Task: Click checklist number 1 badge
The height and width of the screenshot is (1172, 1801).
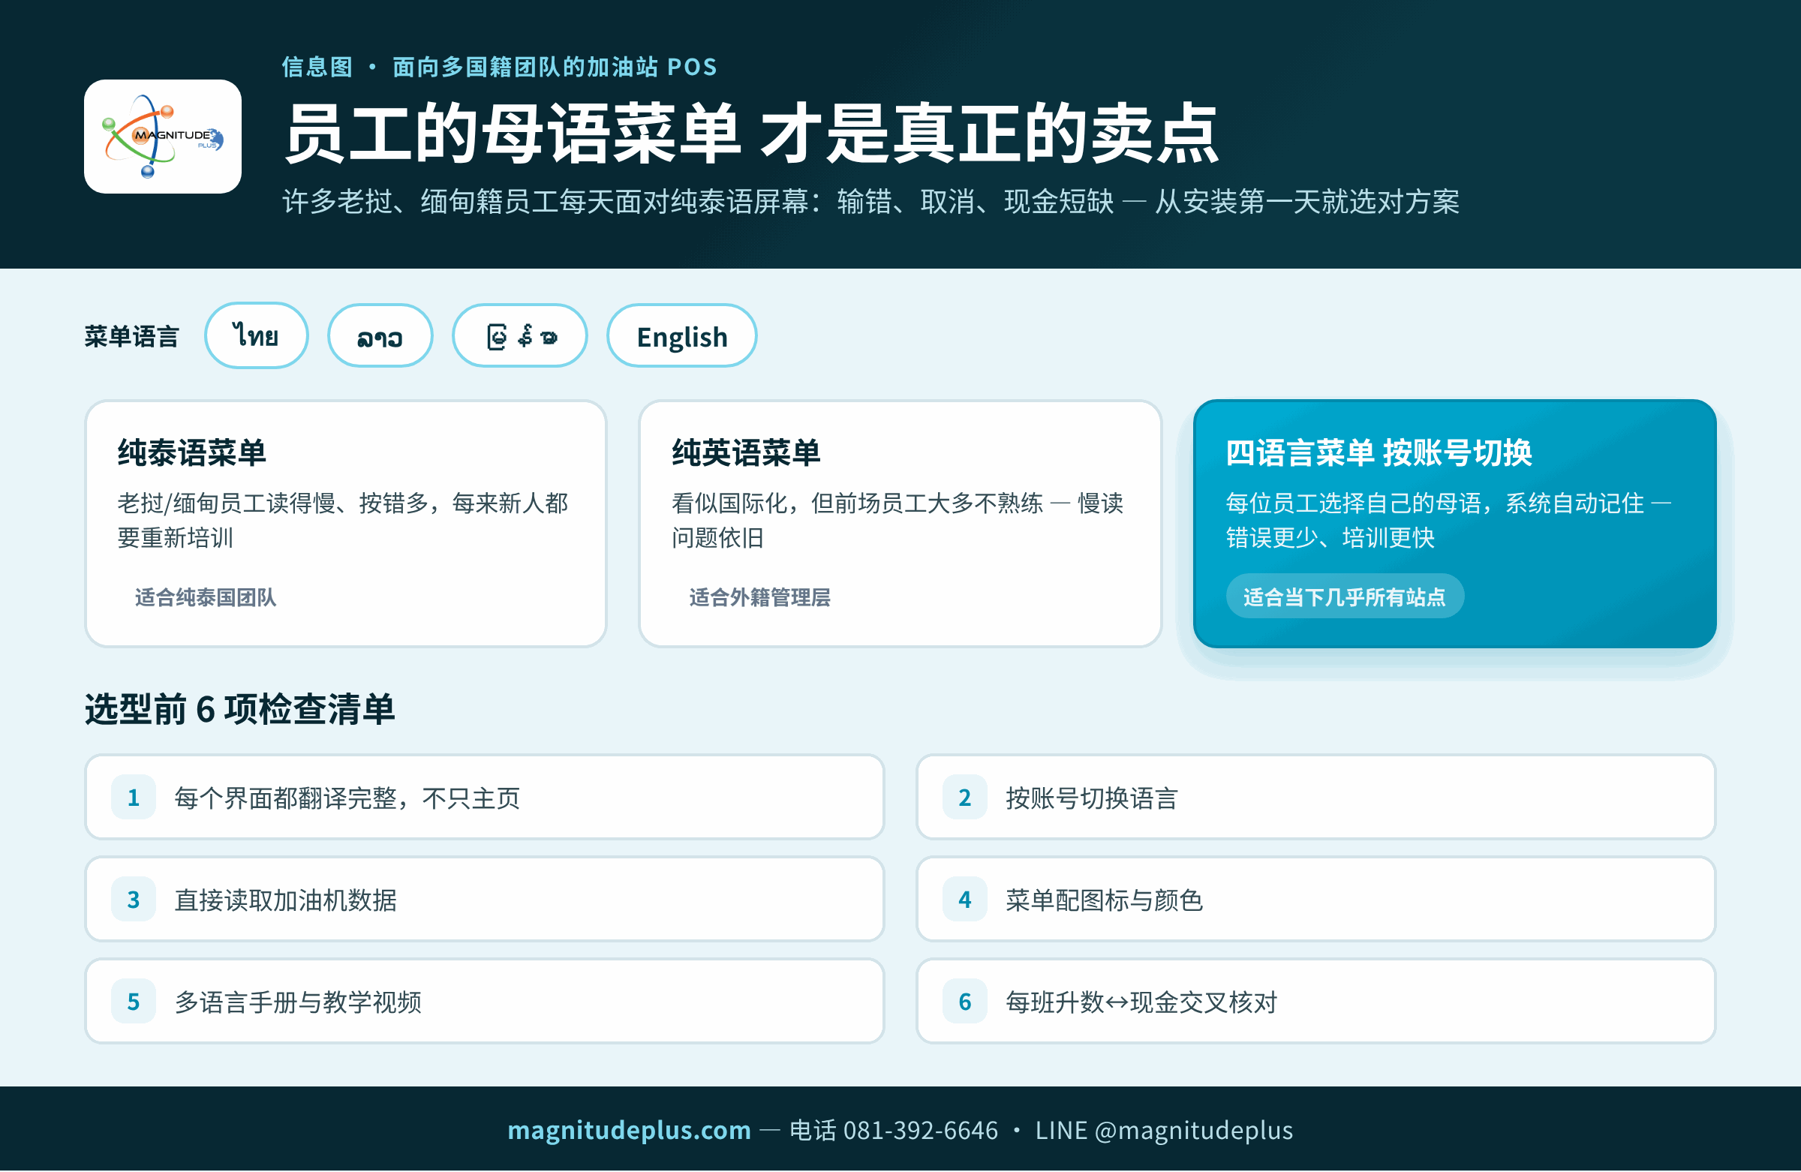Action: [133, 798]
